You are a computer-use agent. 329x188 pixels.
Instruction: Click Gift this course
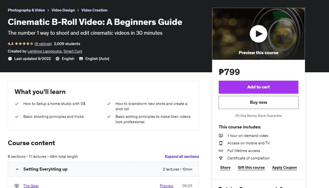pos(251,168)
